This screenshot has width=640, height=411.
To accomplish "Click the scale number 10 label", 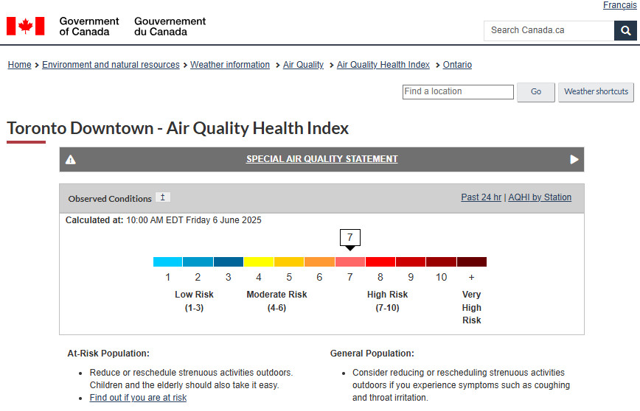I will tap(441, 277).
